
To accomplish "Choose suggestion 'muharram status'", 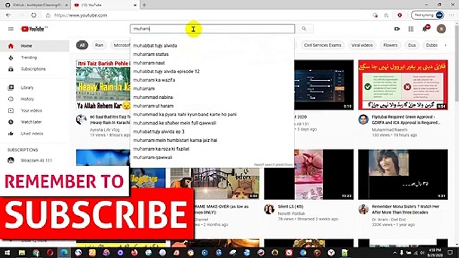I will (x=212, y=54).
